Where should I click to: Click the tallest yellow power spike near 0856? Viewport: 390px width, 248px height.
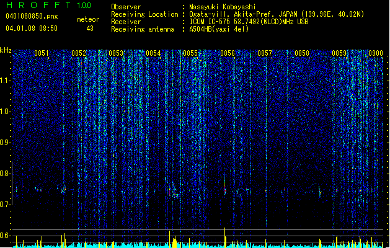[225, 237]
